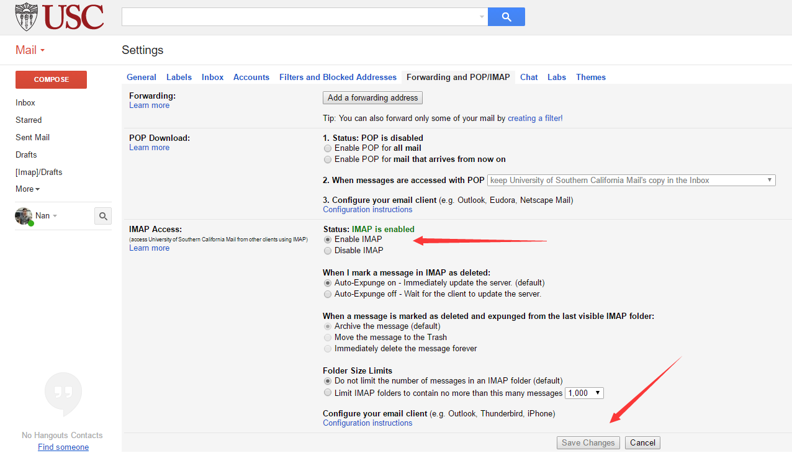
Task: Open the search options arrow
Action: [482, 17]
